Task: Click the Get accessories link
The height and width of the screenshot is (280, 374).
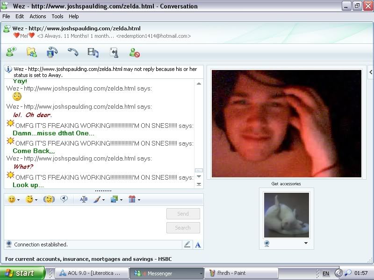Action: click(x=286, y=184)
